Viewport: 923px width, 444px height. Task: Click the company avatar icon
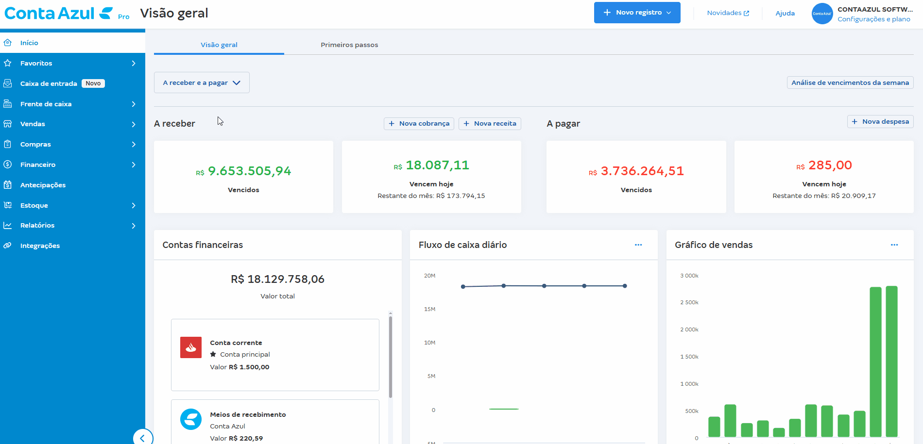point(822,14)
